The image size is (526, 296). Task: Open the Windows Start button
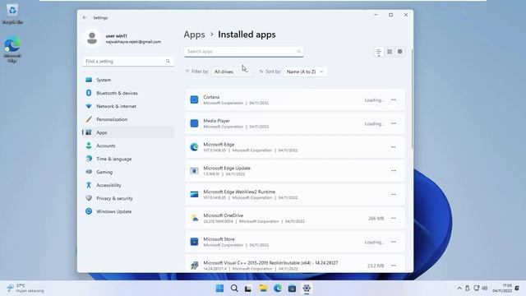219,289
